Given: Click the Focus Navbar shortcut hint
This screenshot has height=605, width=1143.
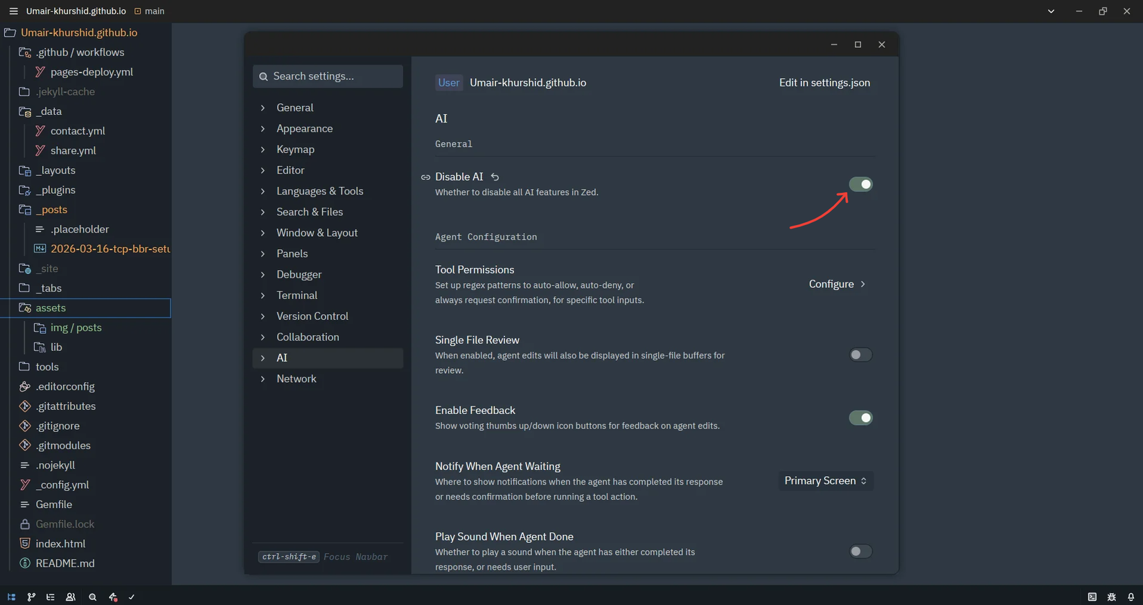Looking at the screenshot, I should click(x=323, y=557).
